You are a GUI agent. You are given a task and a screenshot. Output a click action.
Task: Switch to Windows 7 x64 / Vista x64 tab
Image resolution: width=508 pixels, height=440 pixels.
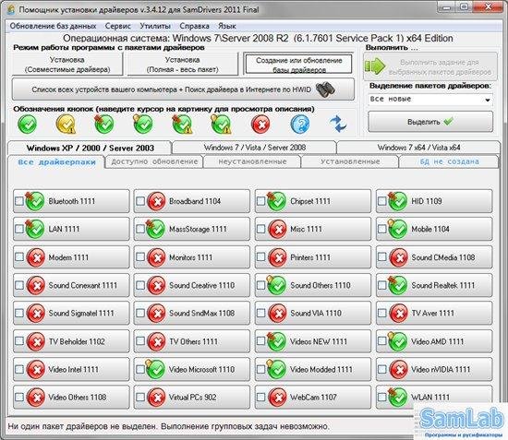tap(418, 148)
